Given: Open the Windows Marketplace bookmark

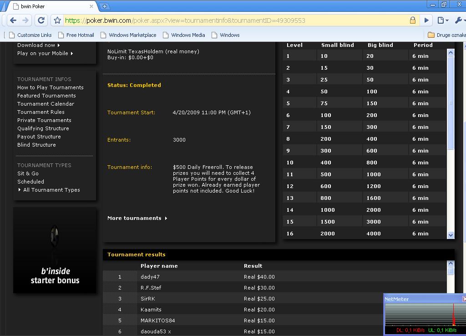Looking at the screenshot, I should click(128, 35).
